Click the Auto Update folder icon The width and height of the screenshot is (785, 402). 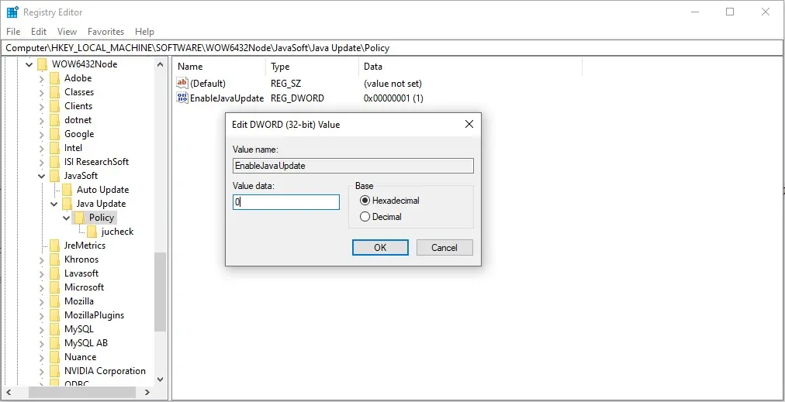[67, 190]
